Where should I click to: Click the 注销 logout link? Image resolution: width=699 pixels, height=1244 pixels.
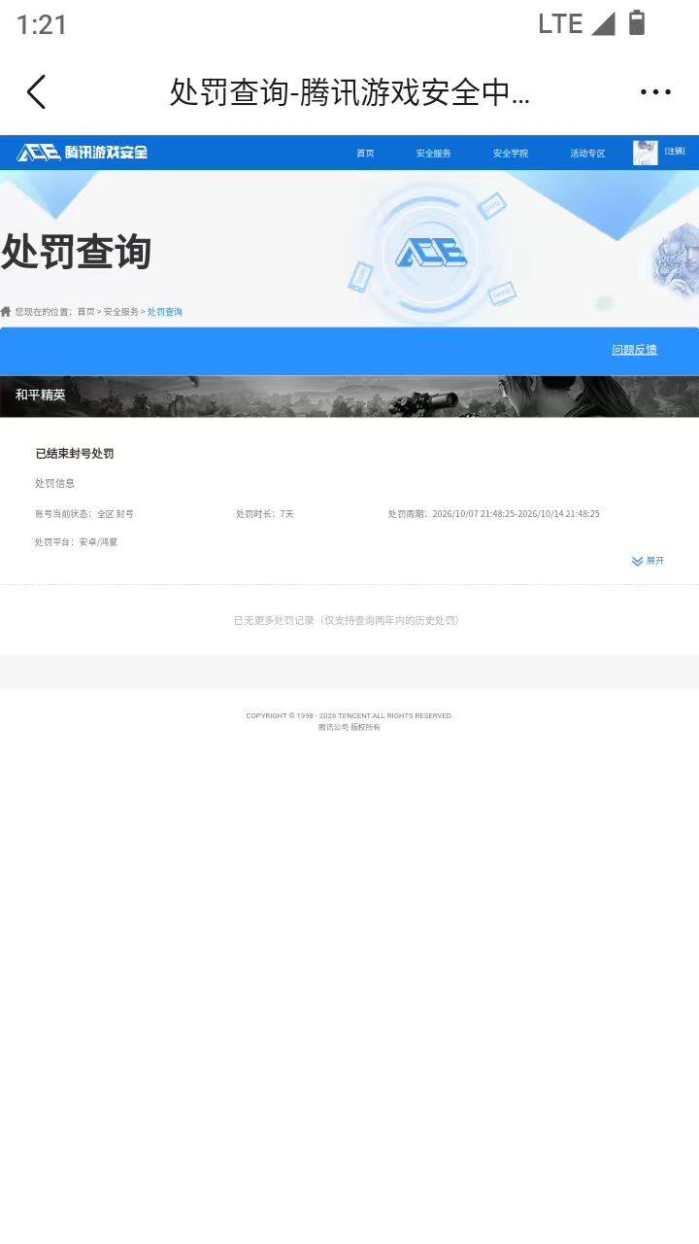pos(675,151)
